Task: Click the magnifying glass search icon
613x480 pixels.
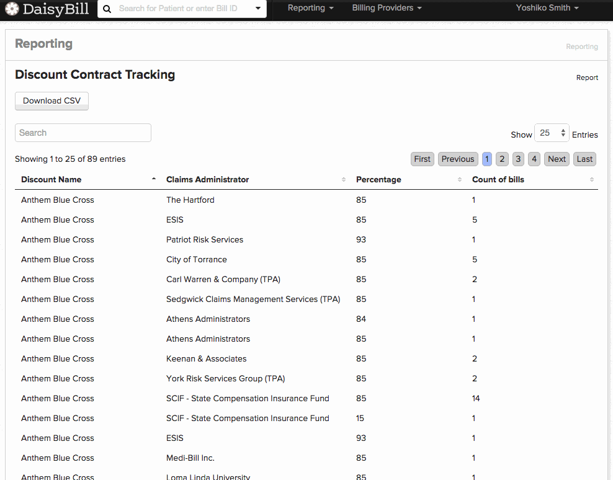Action: tap(107, 9)
